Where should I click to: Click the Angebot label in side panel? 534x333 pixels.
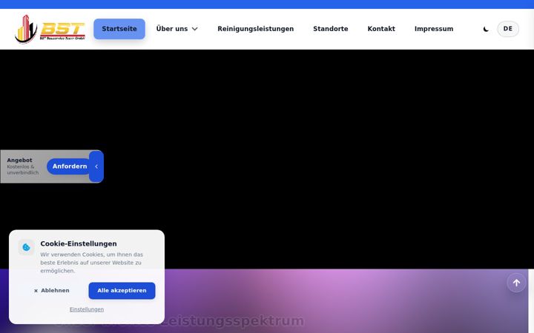[x=19, y=160]
